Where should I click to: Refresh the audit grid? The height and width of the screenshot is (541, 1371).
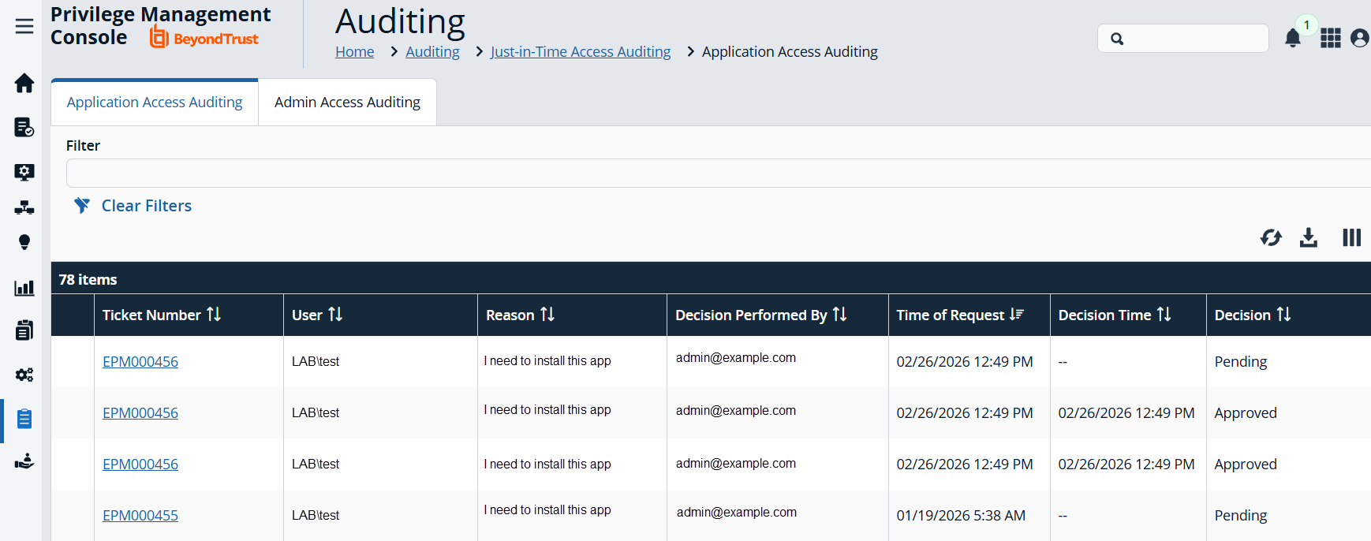pos(1271,237)
